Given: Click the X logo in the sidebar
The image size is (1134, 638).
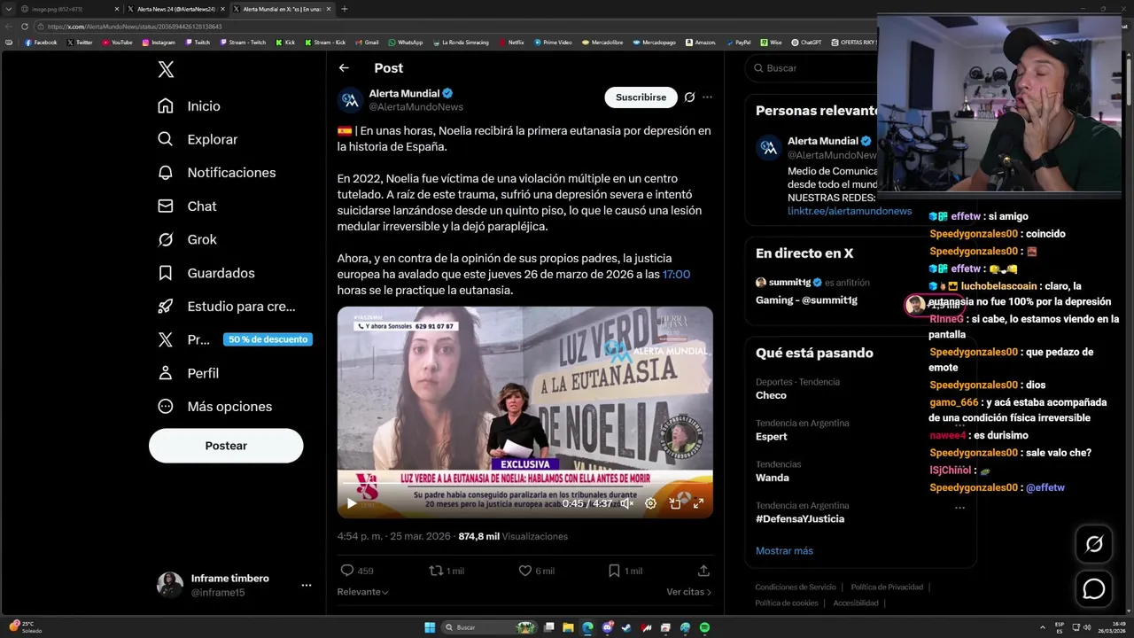Looking at the screenshot, I should pos(166,70).
